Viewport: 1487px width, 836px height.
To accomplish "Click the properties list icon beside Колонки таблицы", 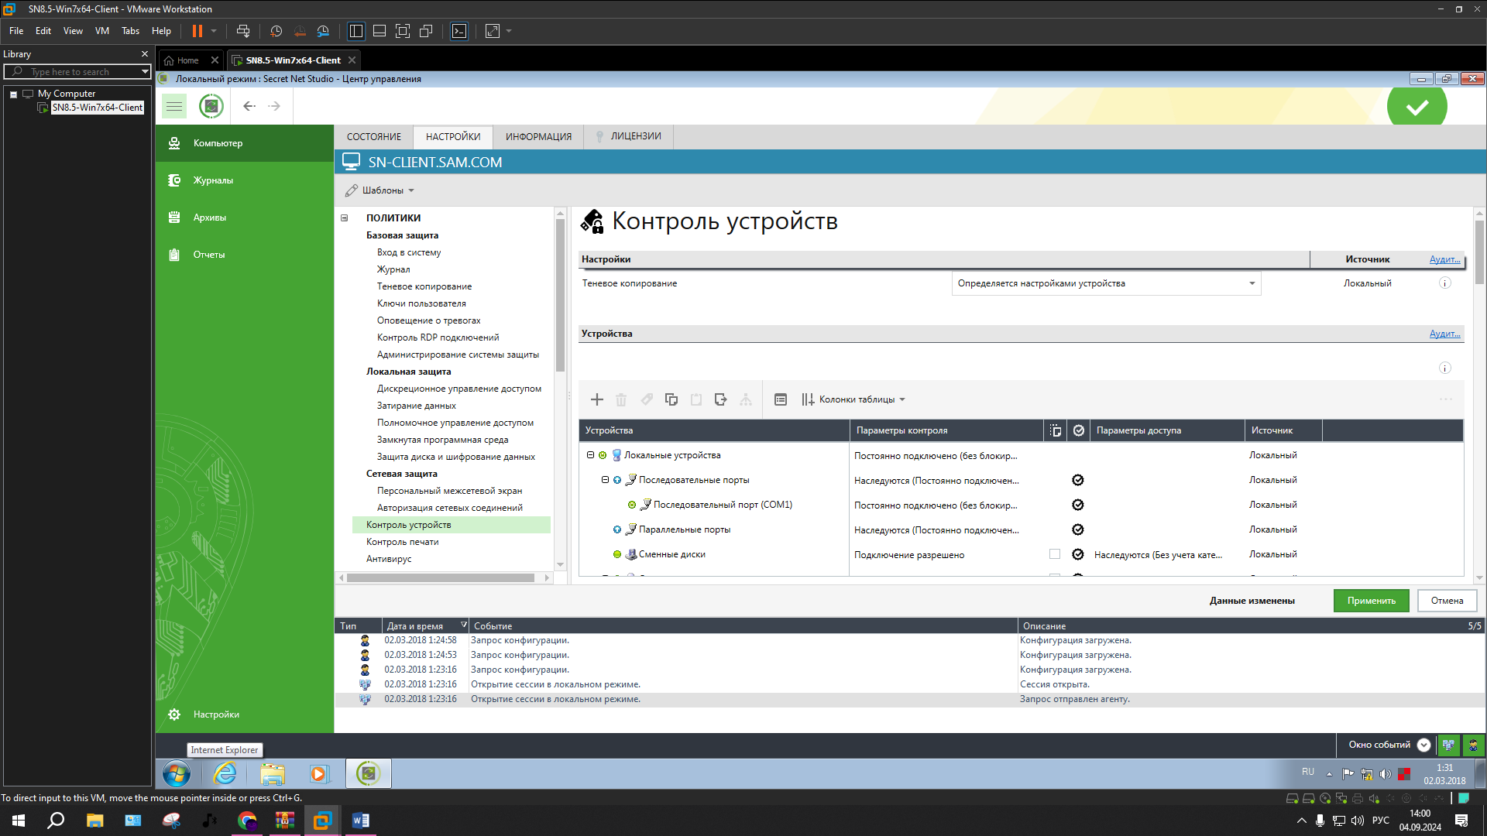I will [x=781, y=399].
